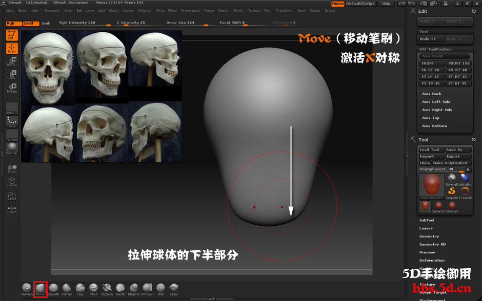Screen dimensions: 482x301
Task: Activate the Edit mode icon
Action: pos(12,35)
